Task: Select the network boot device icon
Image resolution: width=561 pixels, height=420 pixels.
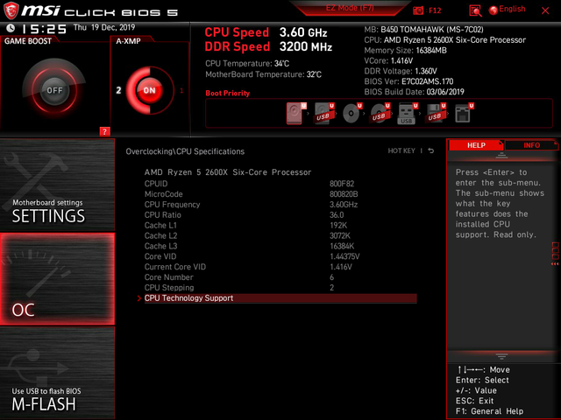Action: (x=463, y=113)
